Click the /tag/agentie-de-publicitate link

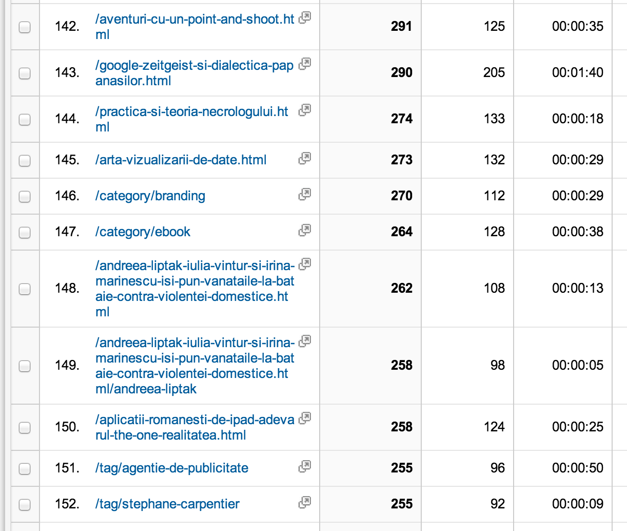coord(172,468)
